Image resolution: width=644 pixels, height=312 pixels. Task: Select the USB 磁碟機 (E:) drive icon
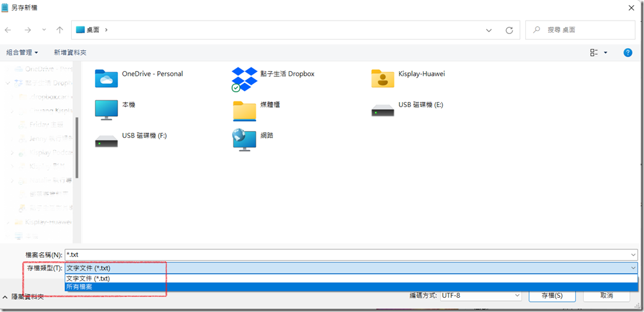pos(383,110)
